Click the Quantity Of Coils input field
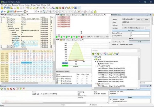Viewport: 154px width, 107px height. click(140, 36)
